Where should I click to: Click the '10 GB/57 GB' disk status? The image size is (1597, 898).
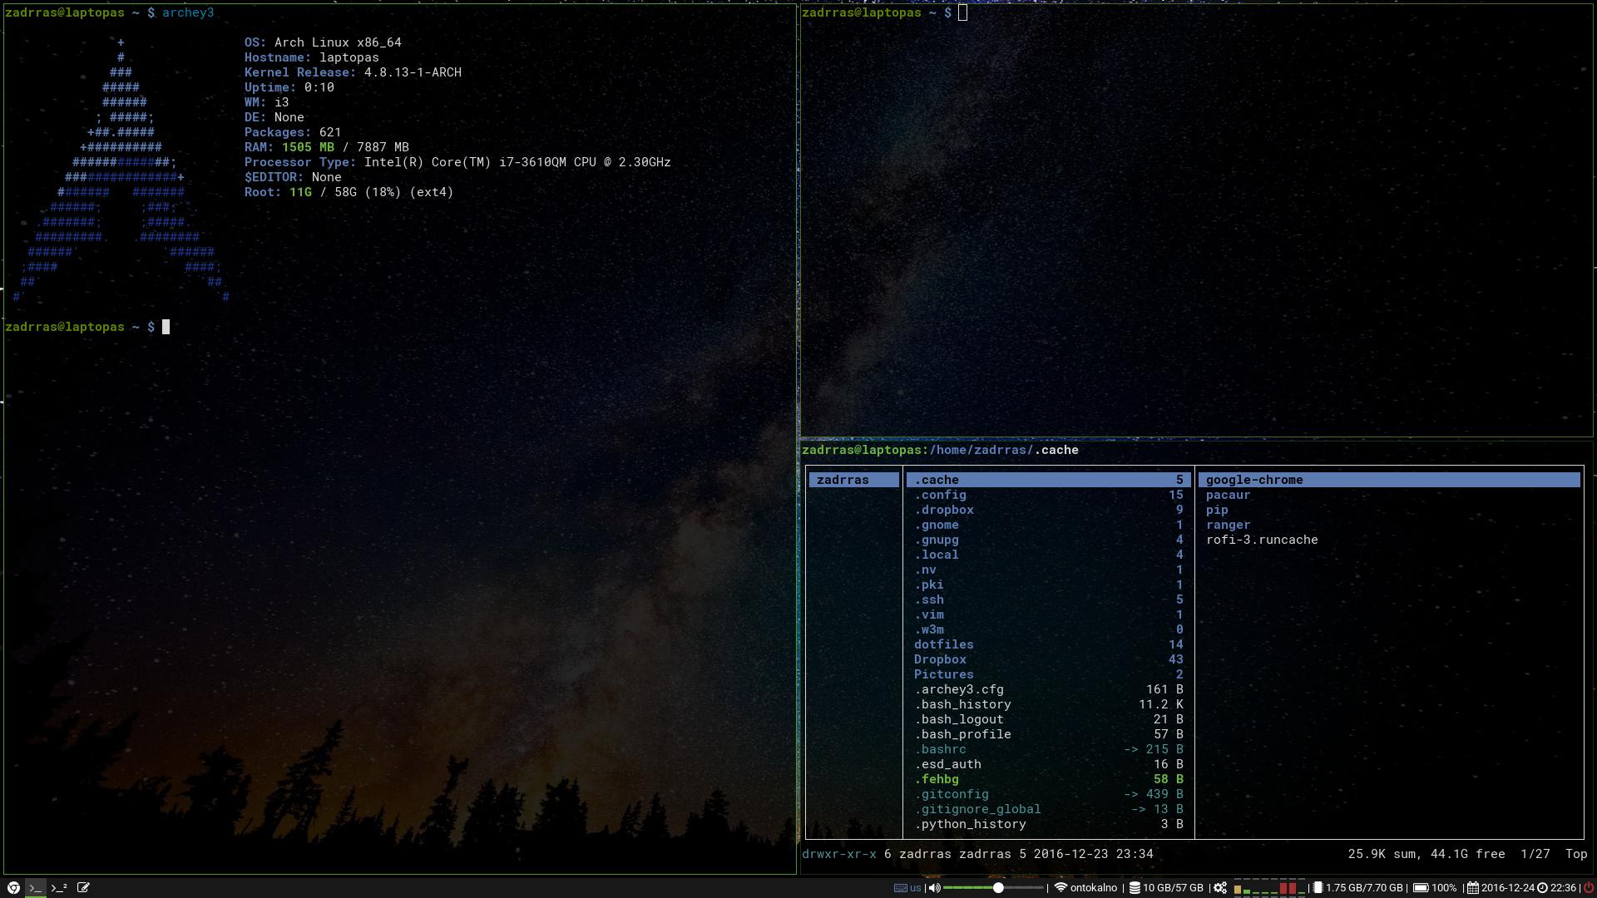[x=1173, y=888]
